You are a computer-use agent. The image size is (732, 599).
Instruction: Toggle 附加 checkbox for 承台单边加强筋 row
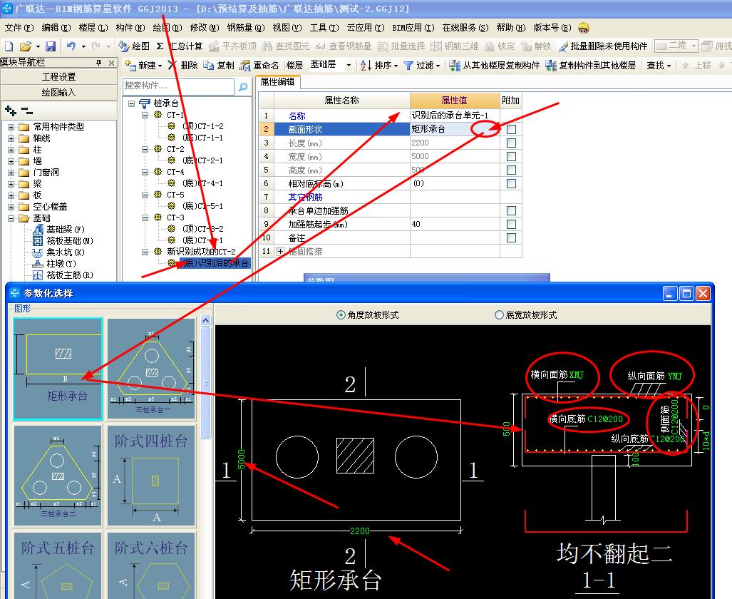point(511,211)
